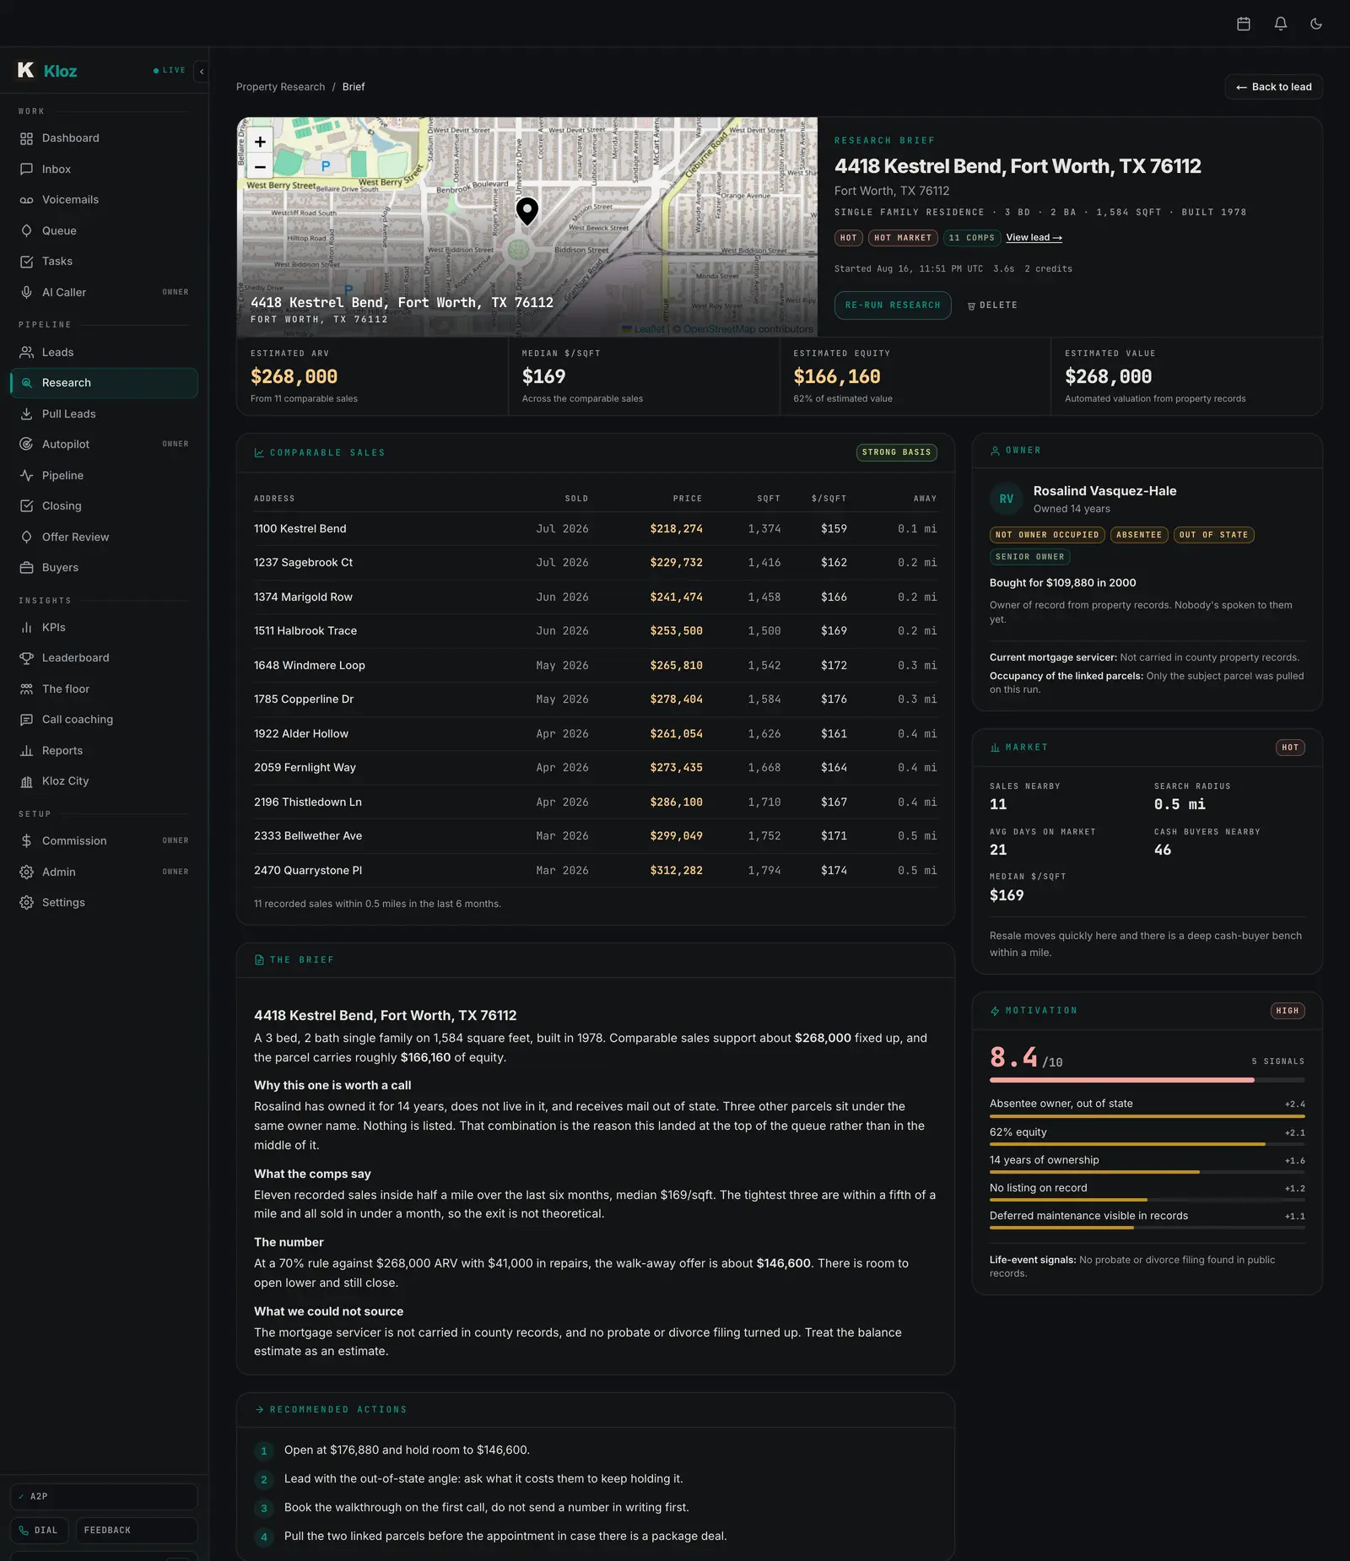Click the Admin gear icon

point(26,872)
